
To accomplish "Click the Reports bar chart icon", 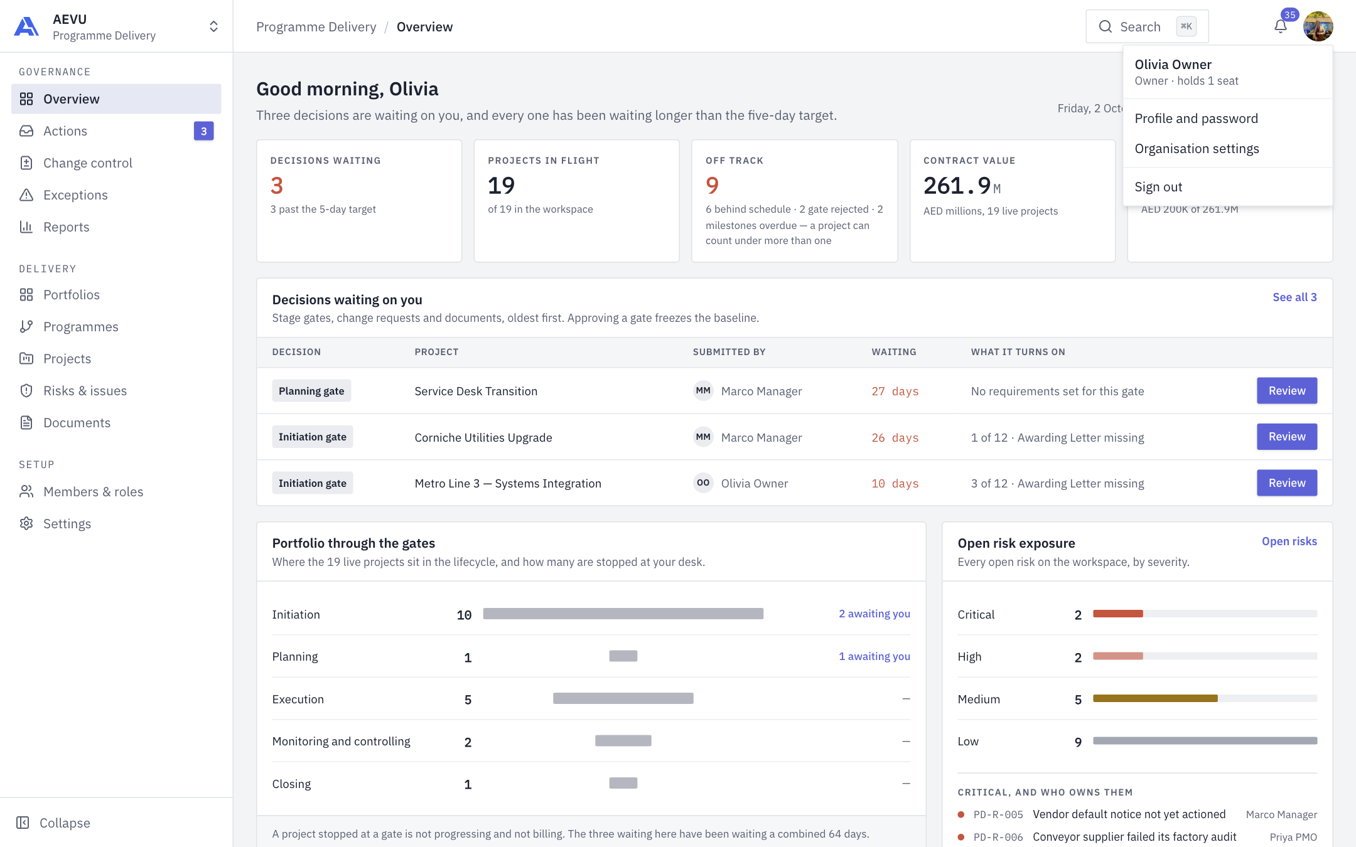I will click(x=26, y=227).
